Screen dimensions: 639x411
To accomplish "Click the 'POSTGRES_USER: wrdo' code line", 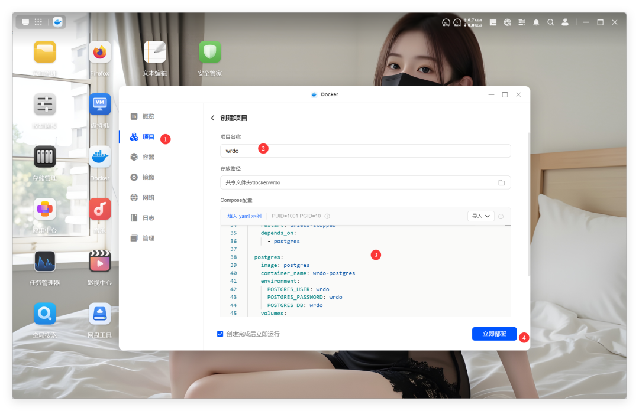I will tap(298, 289).
